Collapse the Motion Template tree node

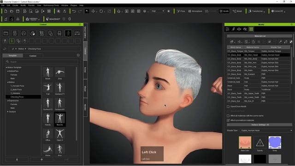[6, 67]
